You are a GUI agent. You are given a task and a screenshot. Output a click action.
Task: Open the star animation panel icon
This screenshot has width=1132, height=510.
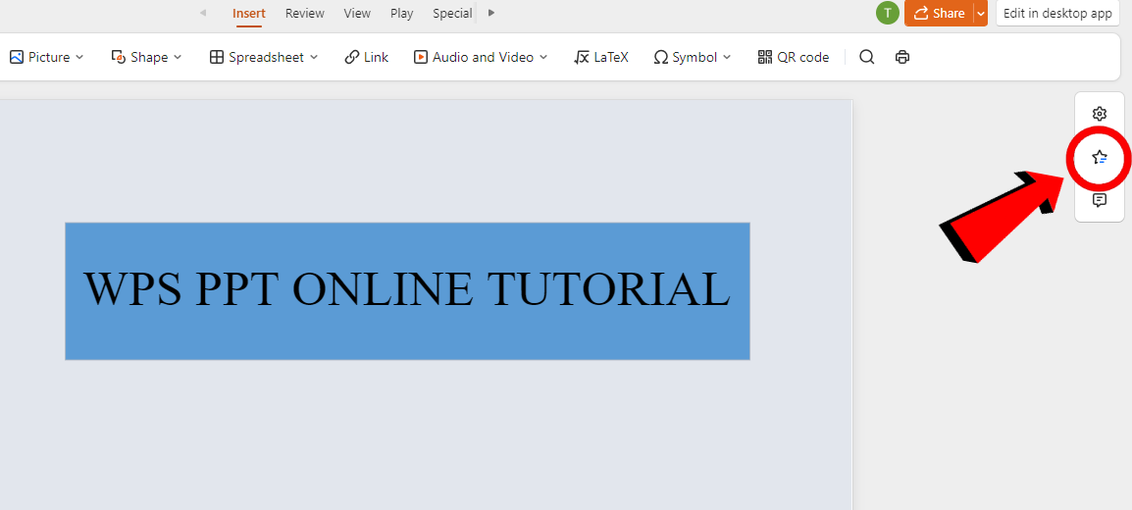coord(1100,157)
